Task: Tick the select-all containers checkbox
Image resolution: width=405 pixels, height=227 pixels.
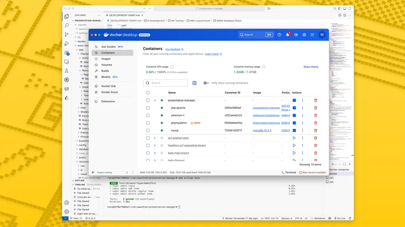Action: coord(148,93)
